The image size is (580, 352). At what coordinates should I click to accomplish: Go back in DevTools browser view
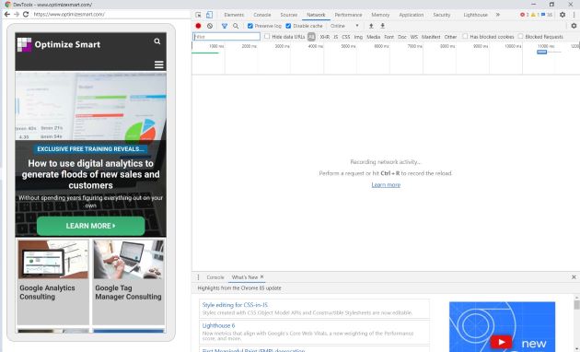pos(7,14)
